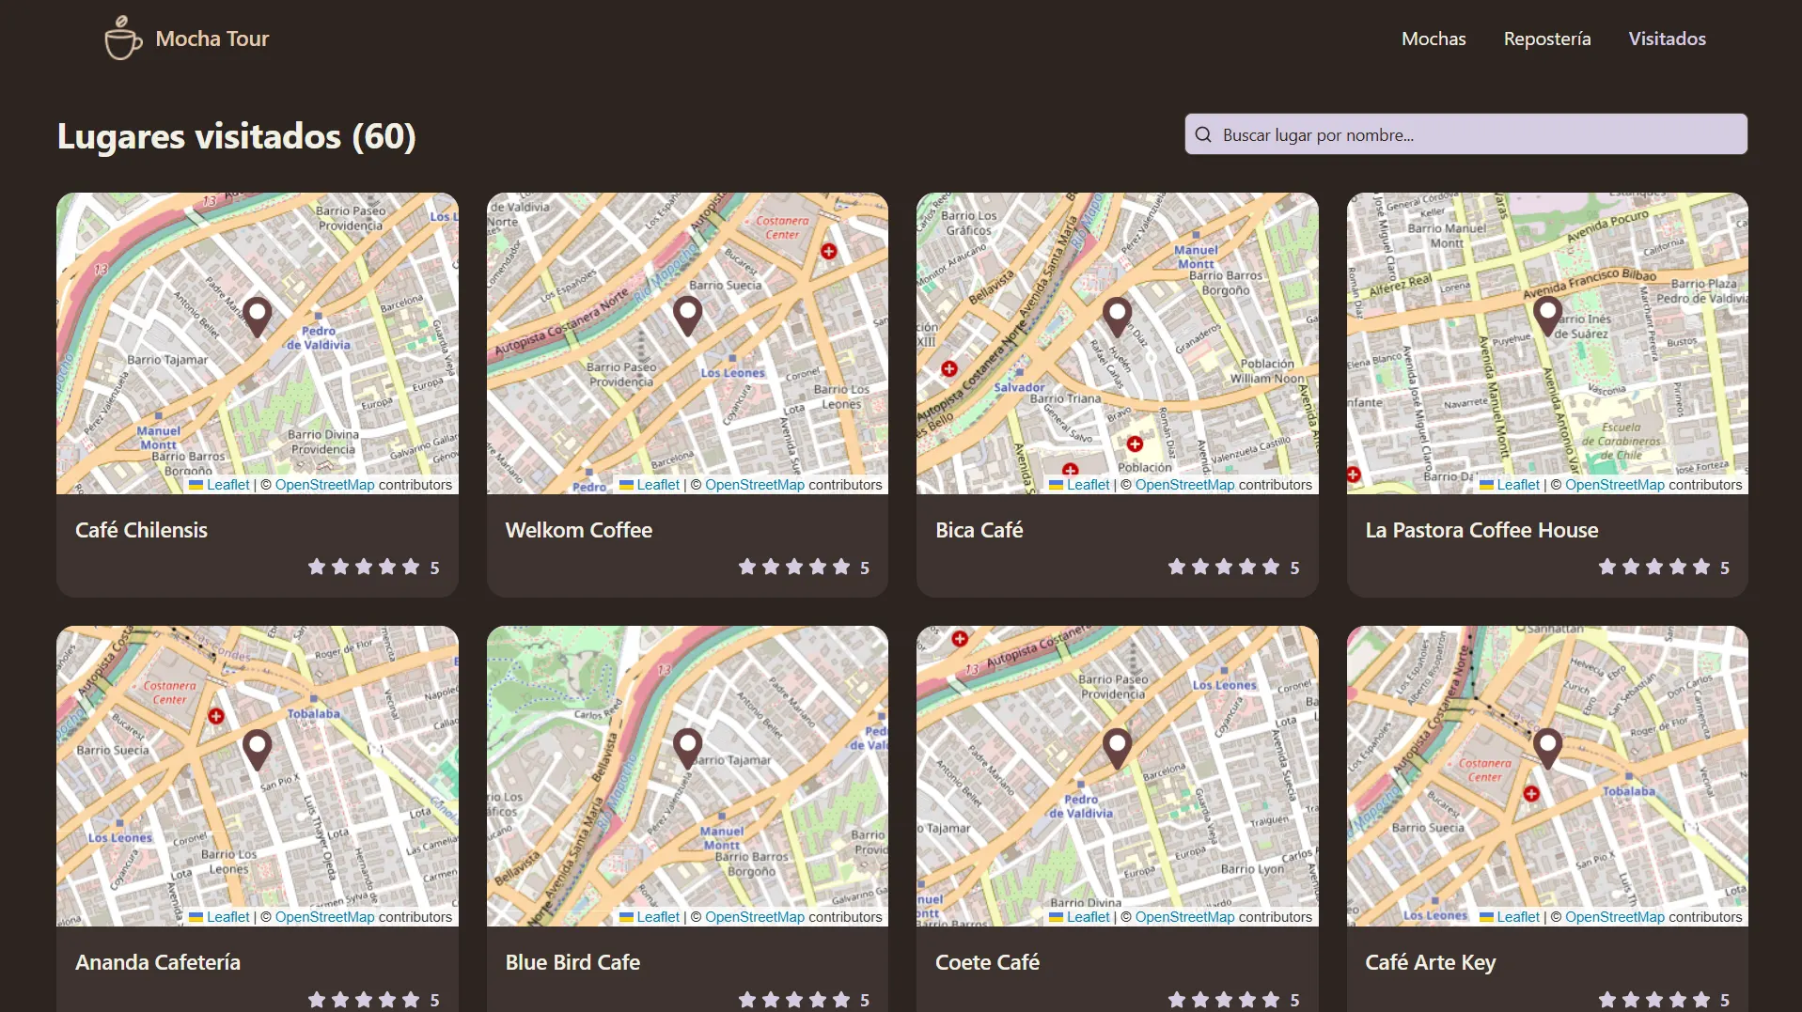Go to the Repostería section

[x=1547, y=39]
